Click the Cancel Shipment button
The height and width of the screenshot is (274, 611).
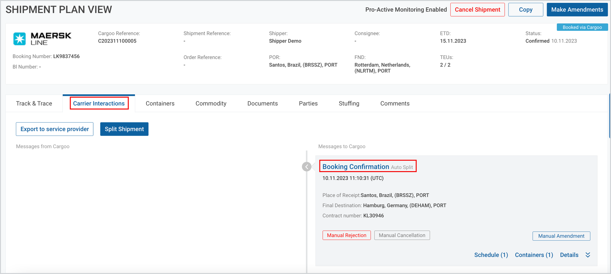(477, 10)
